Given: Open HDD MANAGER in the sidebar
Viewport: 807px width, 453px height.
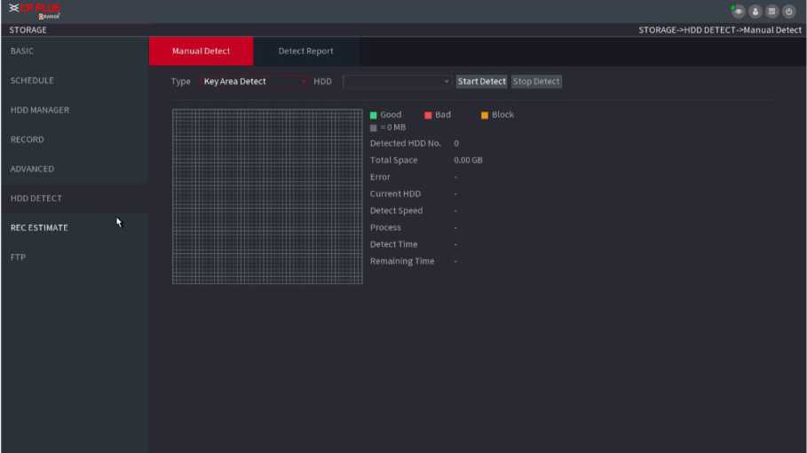Looking at the screenshot, I should [74, 110].
